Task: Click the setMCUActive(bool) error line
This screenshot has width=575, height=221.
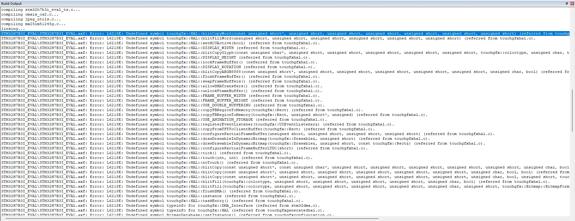Action: pos(161,43)
